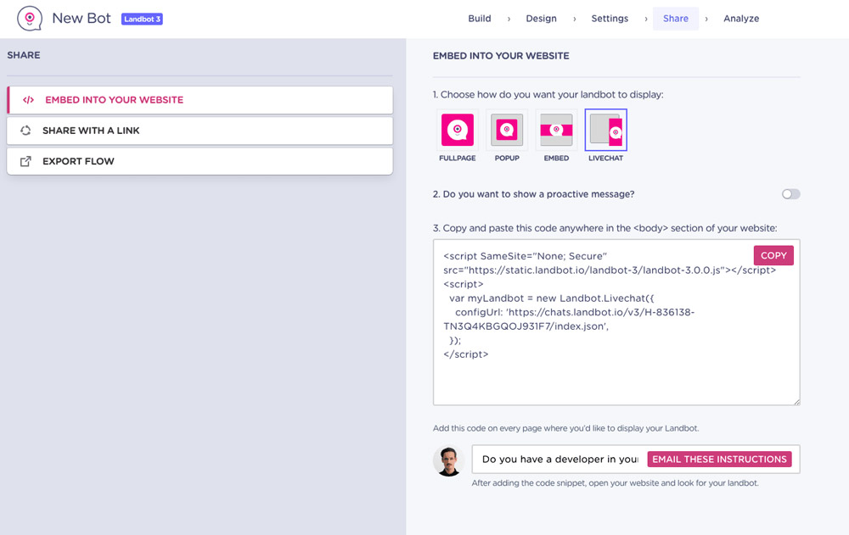
Task: Click the share link refresh icon
Action: click(x=25, y=131)
